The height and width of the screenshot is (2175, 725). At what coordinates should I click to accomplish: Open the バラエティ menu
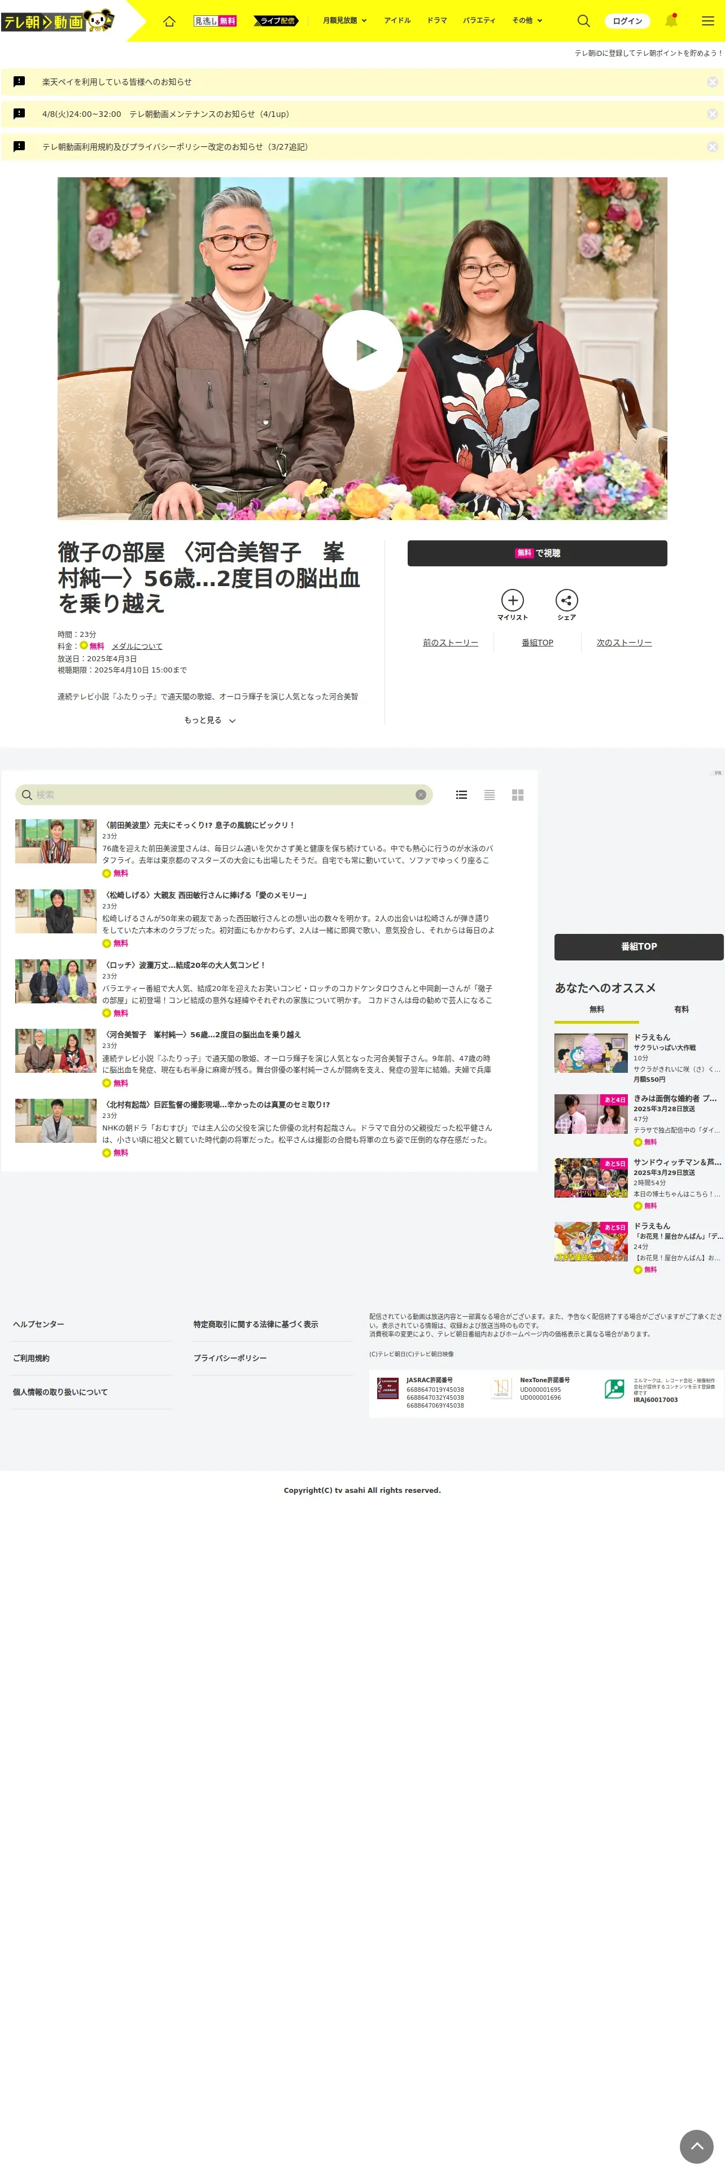click(479, 20)
